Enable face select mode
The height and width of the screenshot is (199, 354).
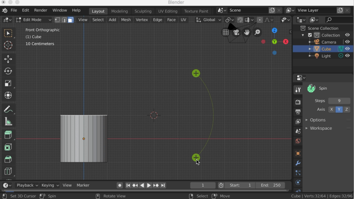[71, 20]
